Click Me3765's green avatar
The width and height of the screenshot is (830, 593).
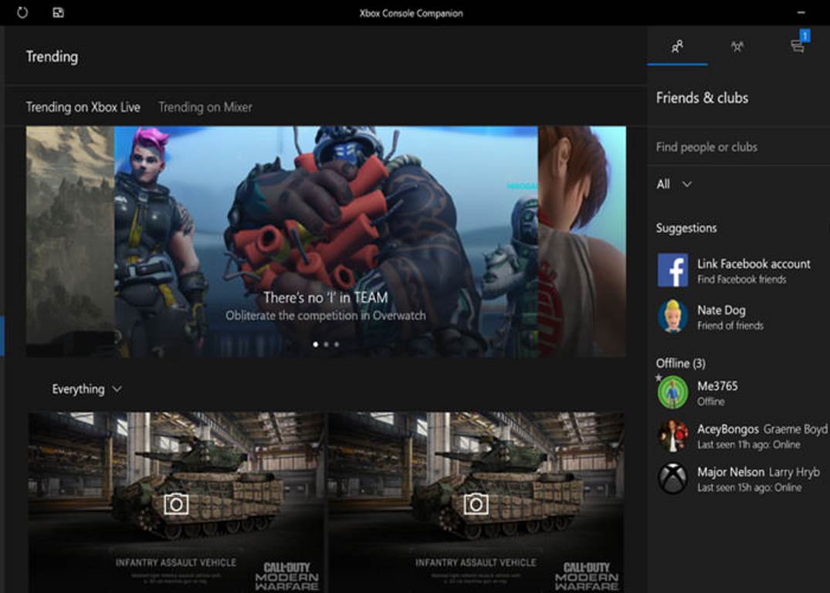pos(672,392)
